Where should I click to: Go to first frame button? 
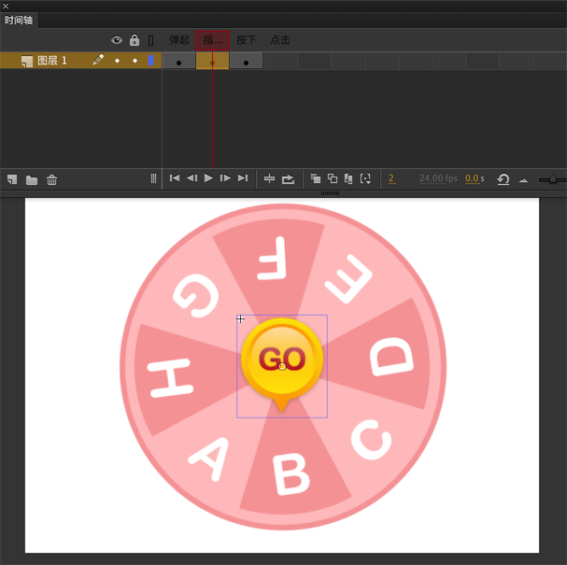tap(174, 178)
